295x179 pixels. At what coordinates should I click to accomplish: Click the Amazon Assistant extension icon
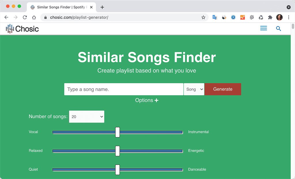pyautogui.click(x=233, y=17)
